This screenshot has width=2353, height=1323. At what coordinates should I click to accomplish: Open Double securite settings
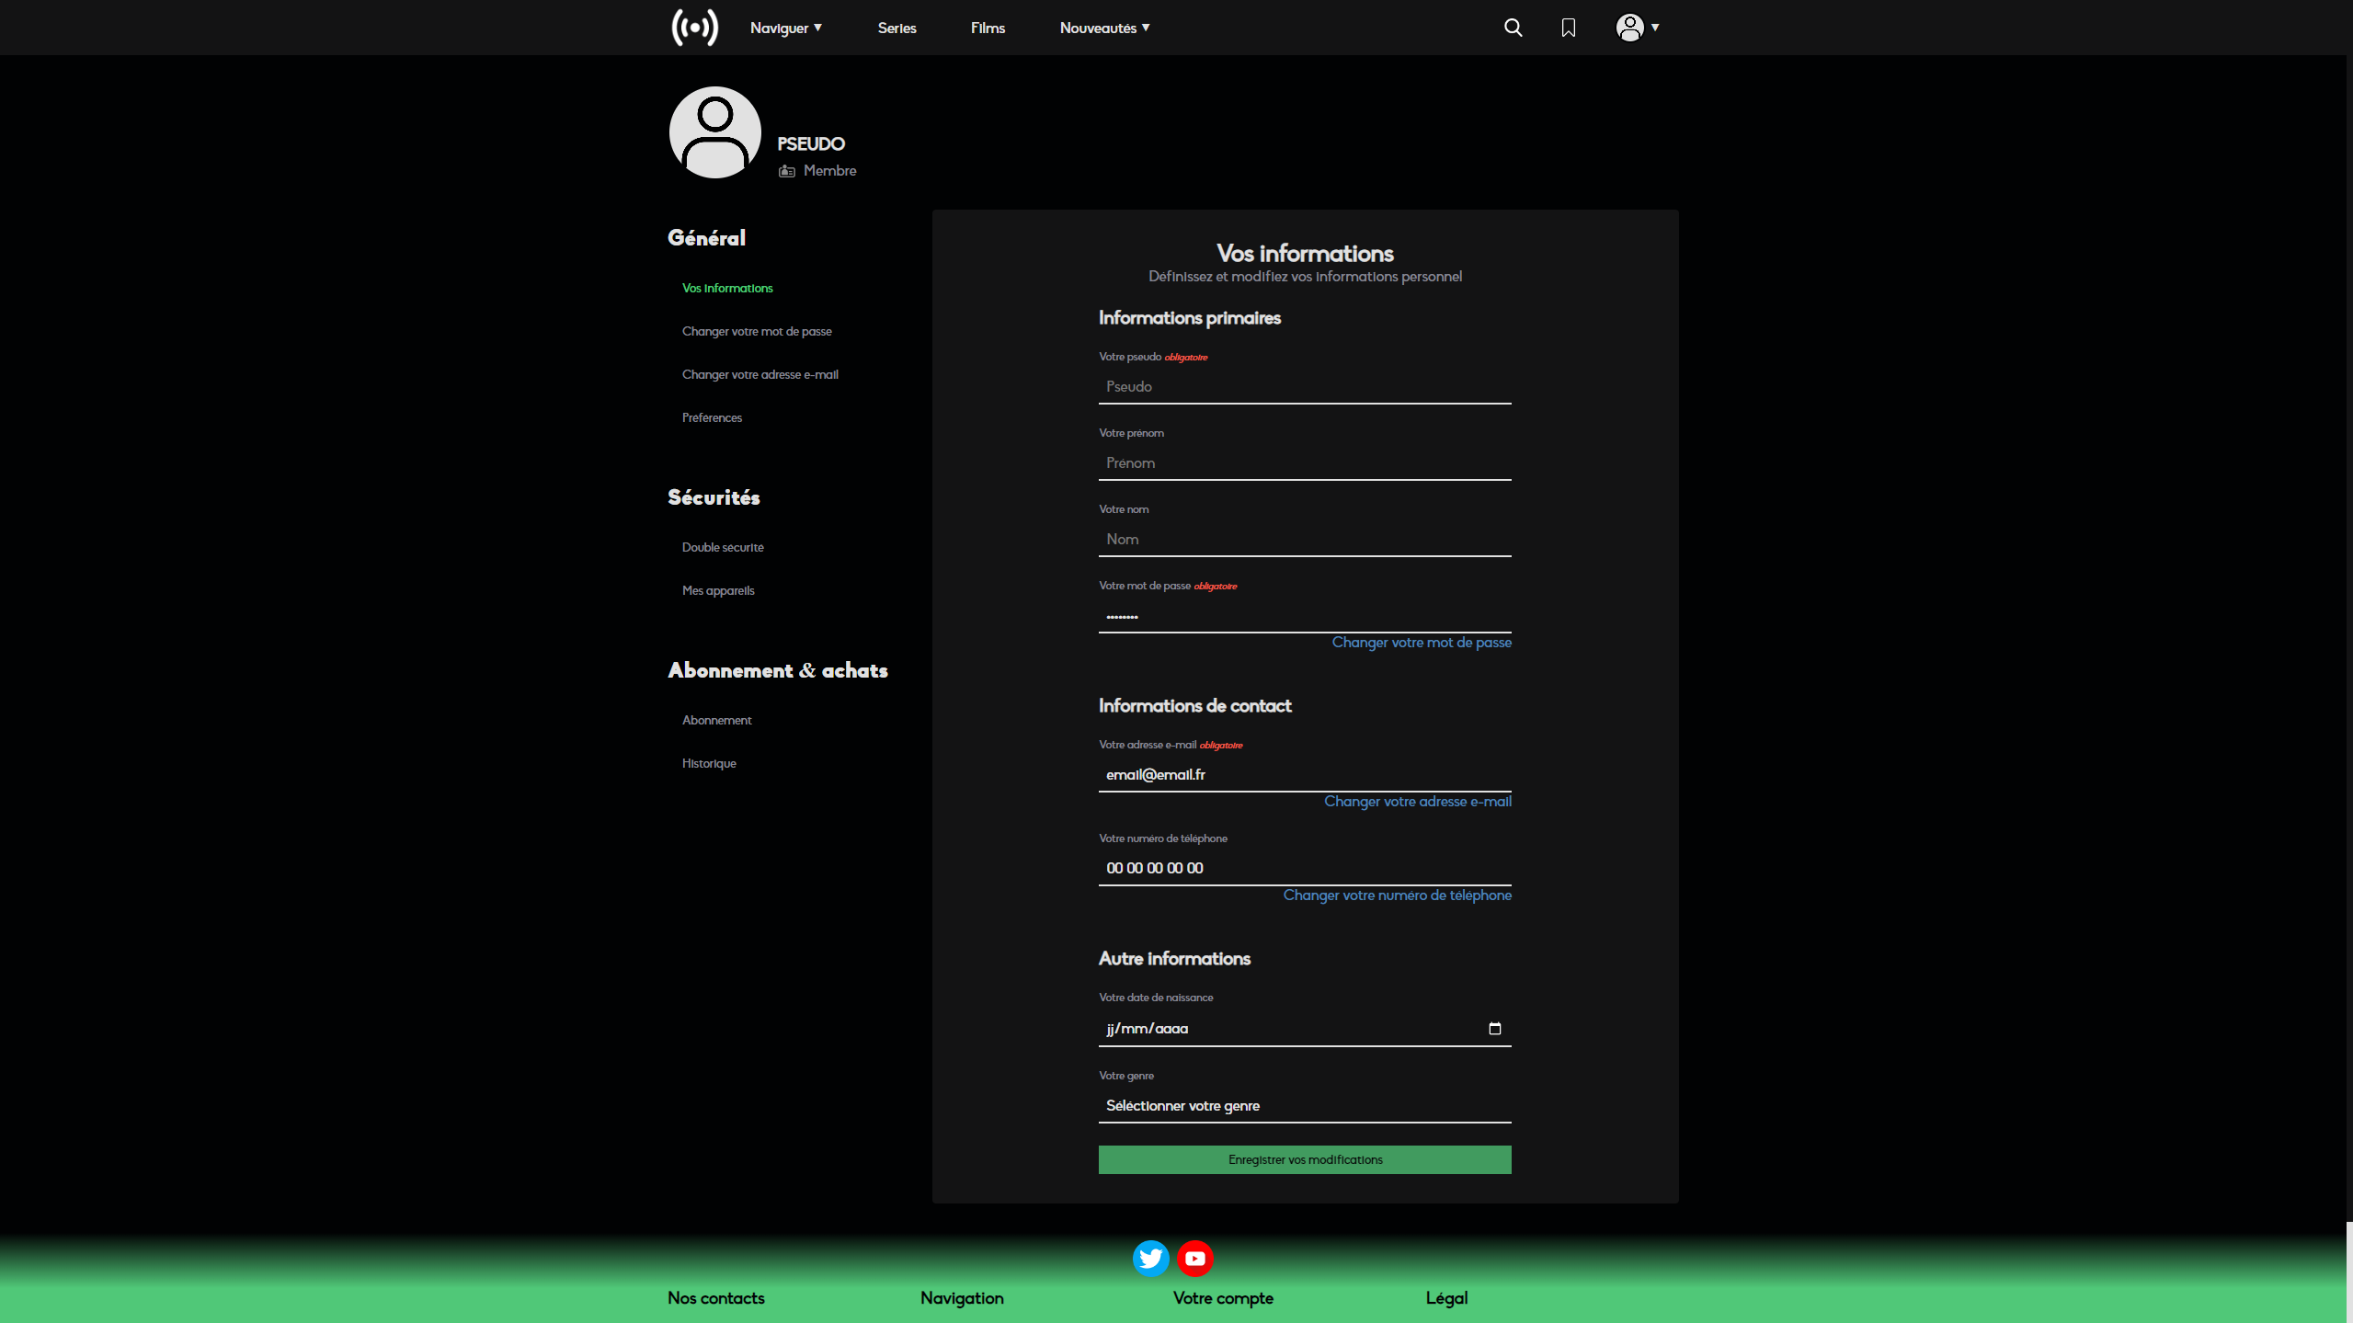(723, 547)
